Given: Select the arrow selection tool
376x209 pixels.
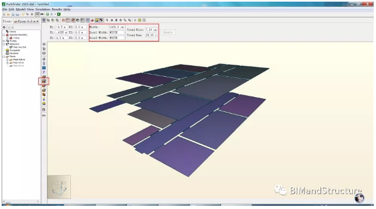Looking at the screenshot, I should (107, 20).
